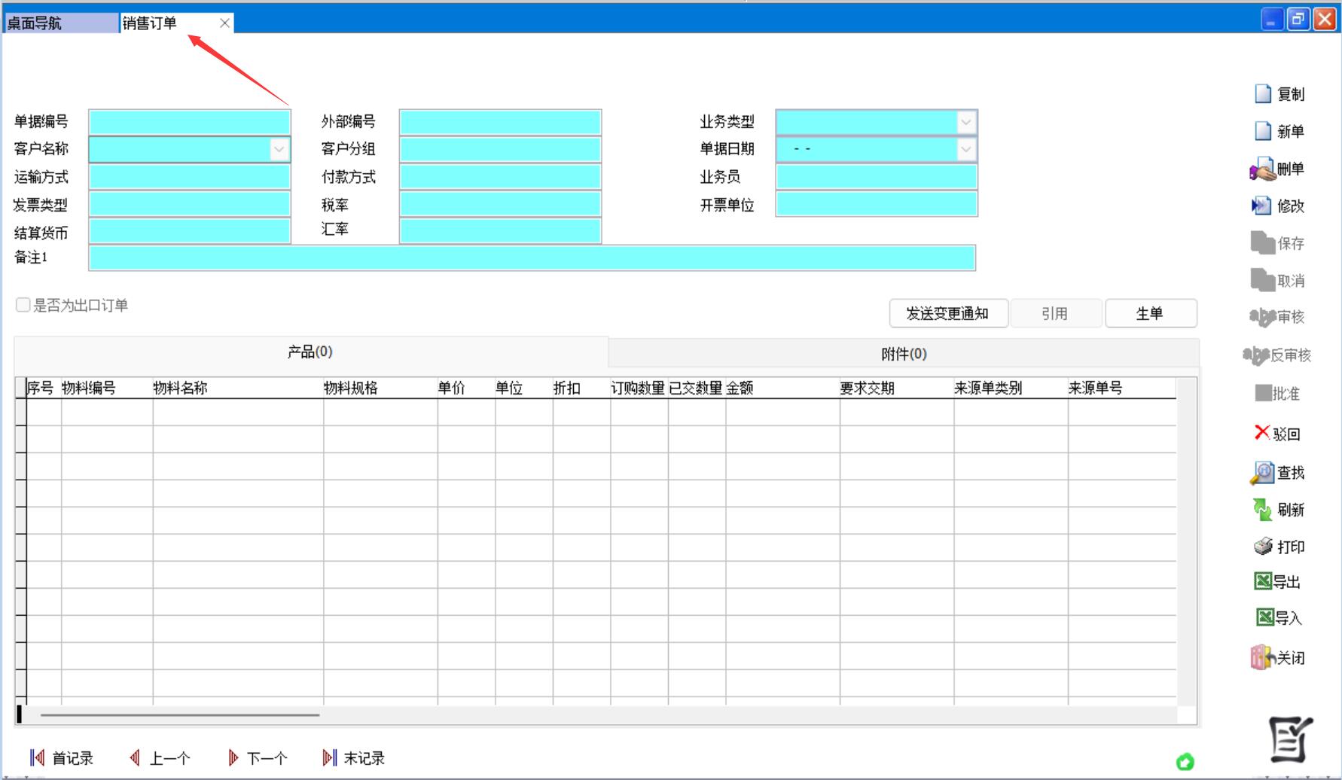Image resolution: width=1342 pixels, height=780 pixels.
Task: Click the horizontal scrollbar under the product grid
Action: [181, 714]
